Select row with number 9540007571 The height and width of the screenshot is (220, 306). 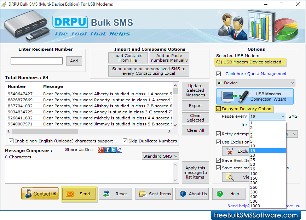click(90, 124)
